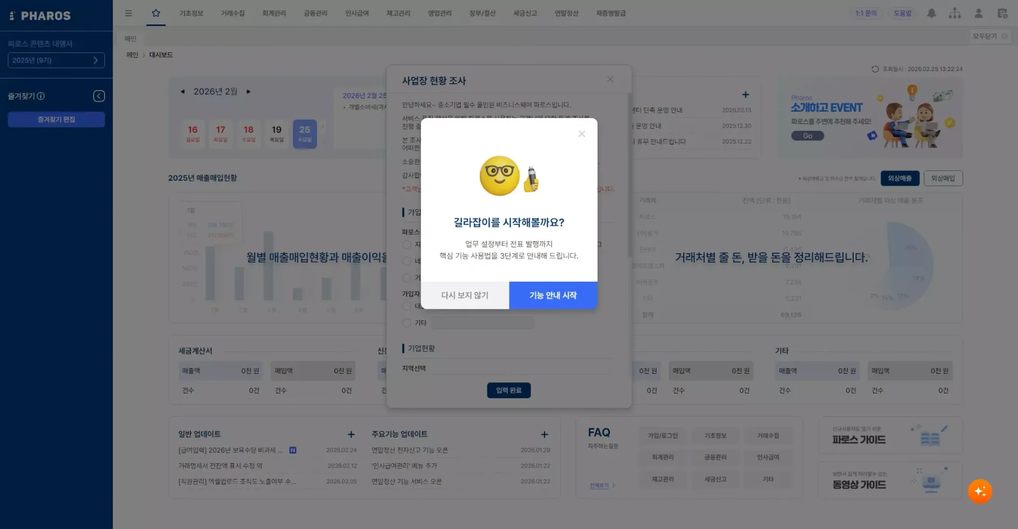The width and height of the screenshot is (1018, 529).
Task: Click the next month arrow on the calendar
Action: [248, 91]
